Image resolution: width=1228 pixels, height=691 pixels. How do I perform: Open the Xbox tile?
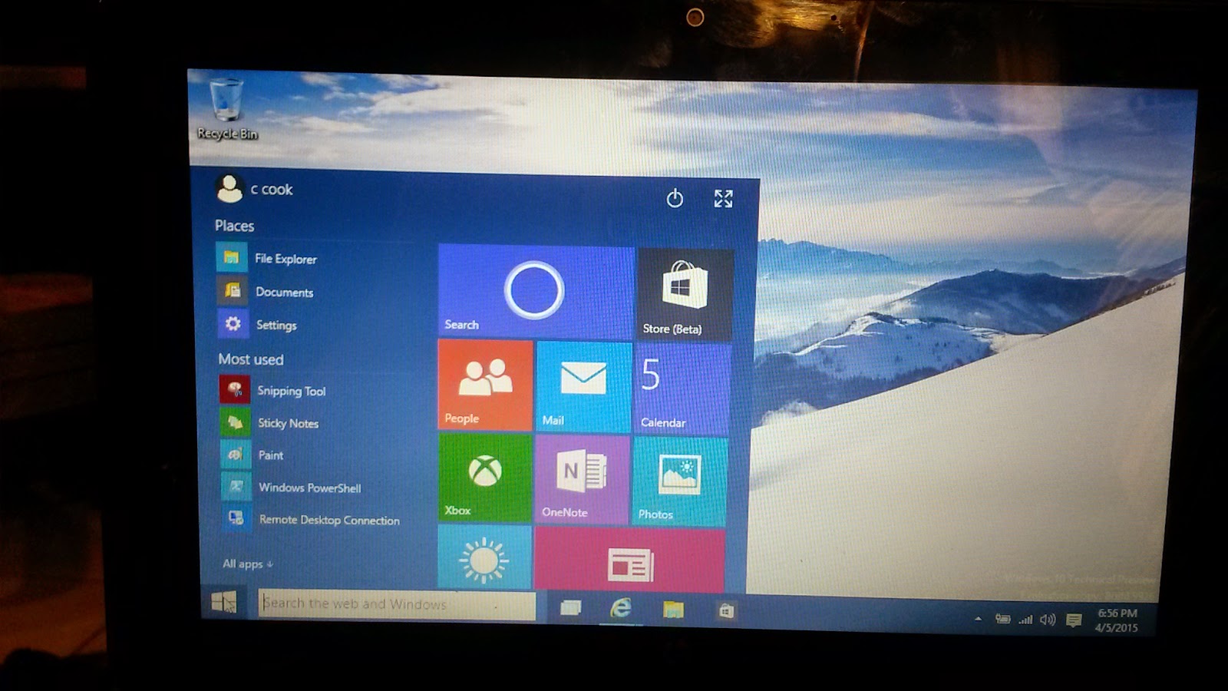click(485, 478)
